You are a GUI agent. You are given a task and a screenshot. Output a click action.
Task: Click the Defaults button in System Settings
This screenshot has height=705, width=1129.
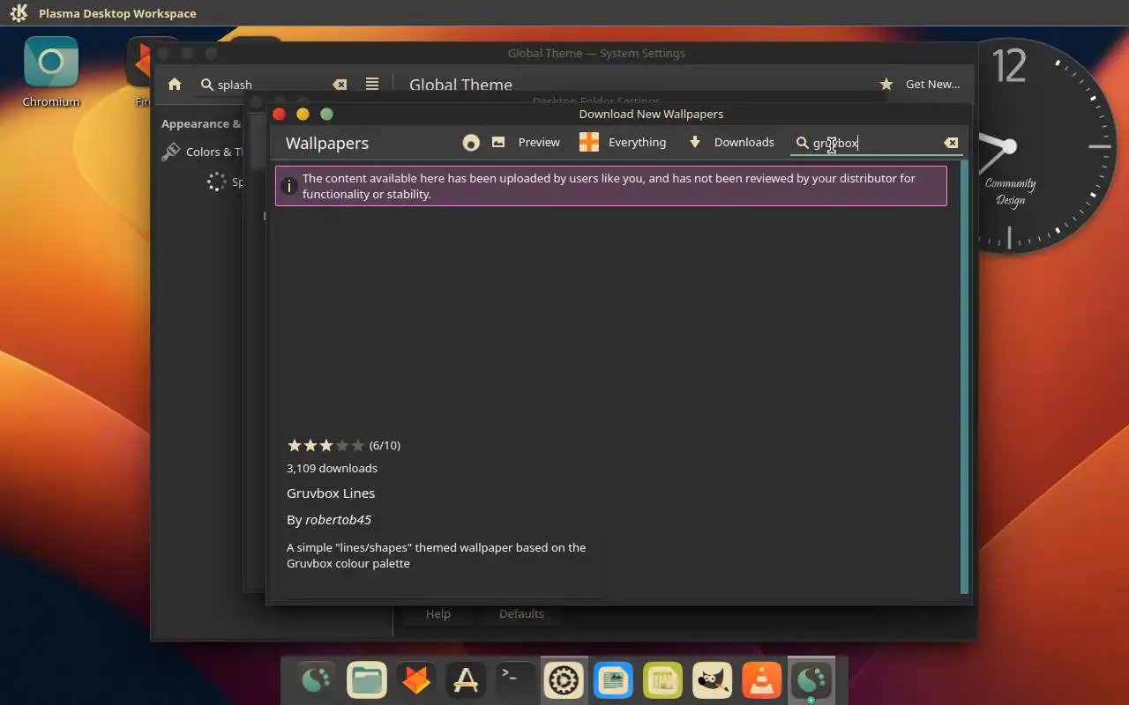[x=521, y=614]
